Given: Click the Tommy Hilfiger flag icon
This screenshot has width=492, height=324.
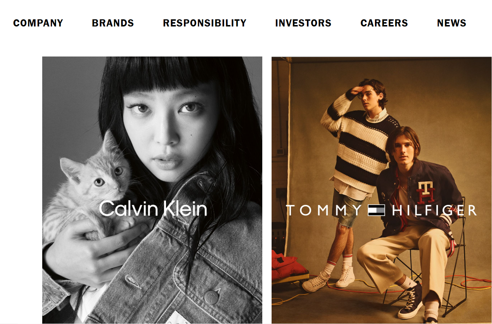Looking at the screenshot, I should click(x=376, y=210).
